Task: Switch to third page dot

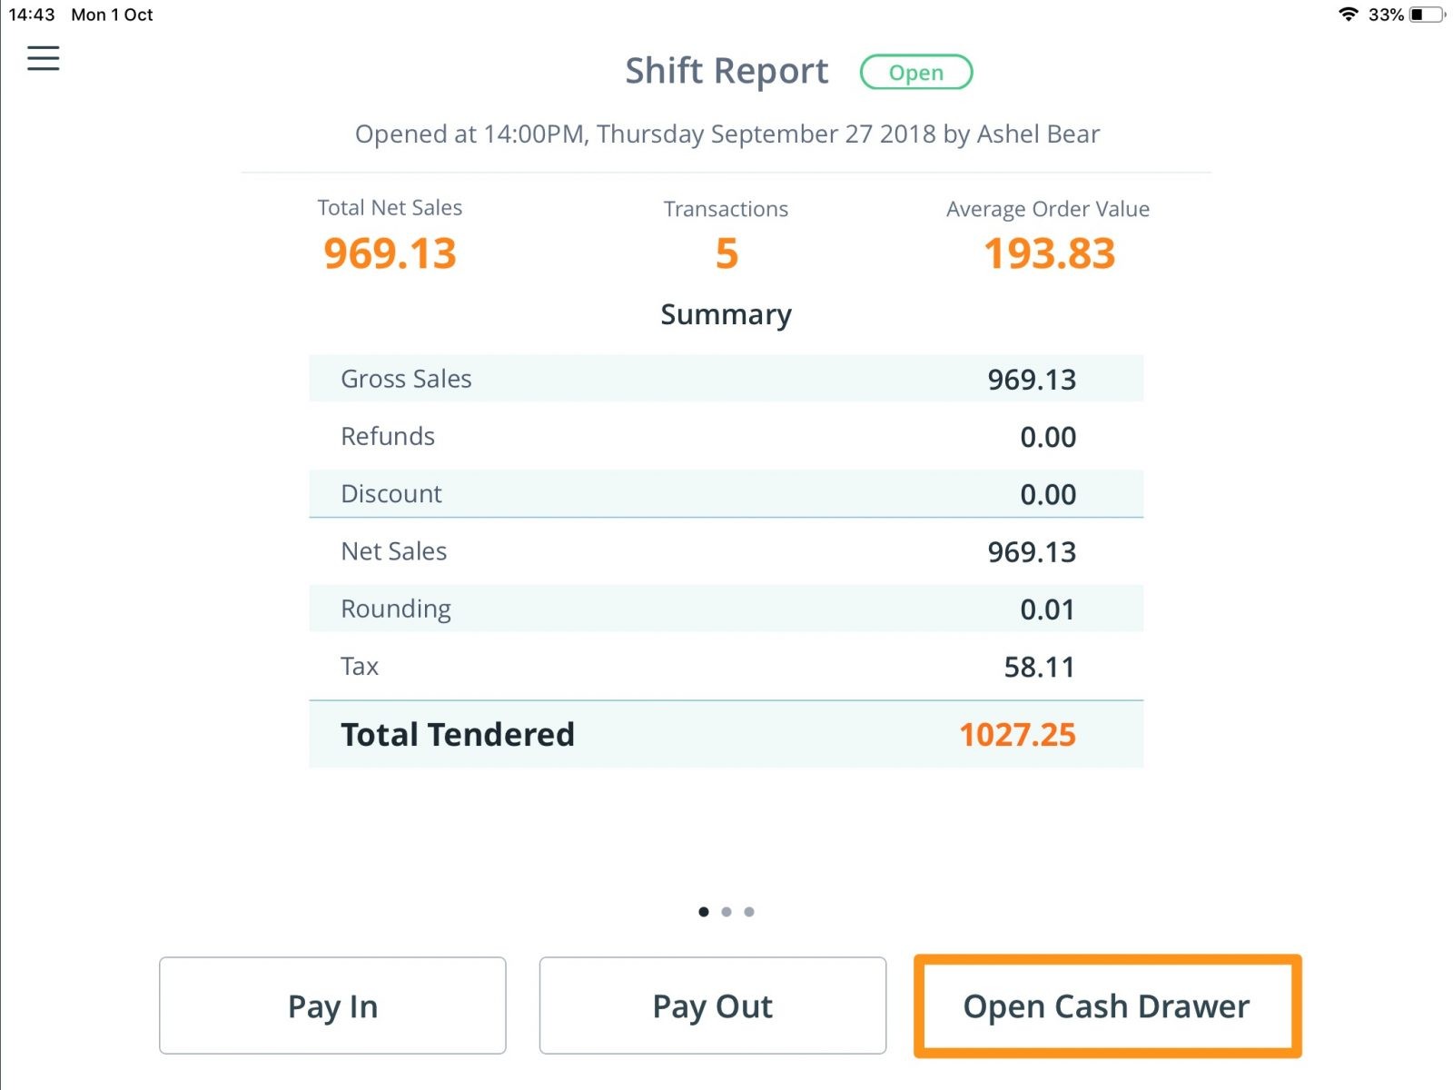Action: (749, 912)
